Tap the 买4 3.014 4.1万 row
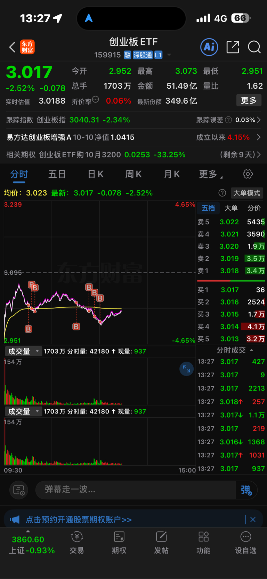 (231, 327)
